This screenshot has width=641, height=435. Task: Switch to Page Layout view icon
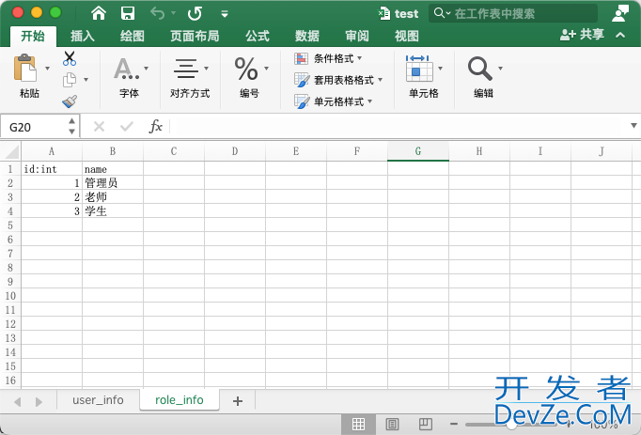coord(392,424)
